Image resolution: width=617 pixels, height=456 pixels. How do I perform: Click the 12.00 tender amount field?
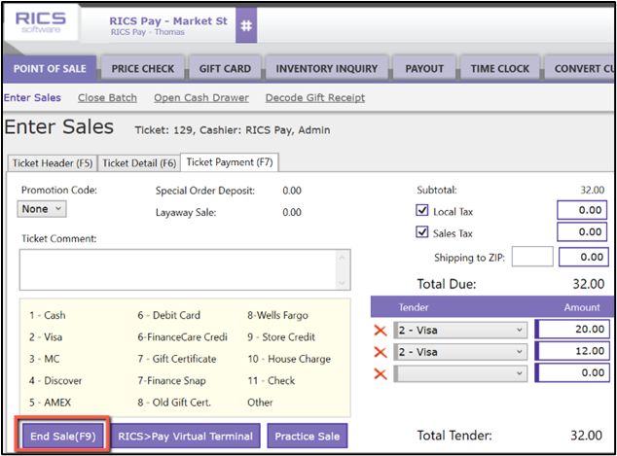pyautogui.click(x=572, y=351)
